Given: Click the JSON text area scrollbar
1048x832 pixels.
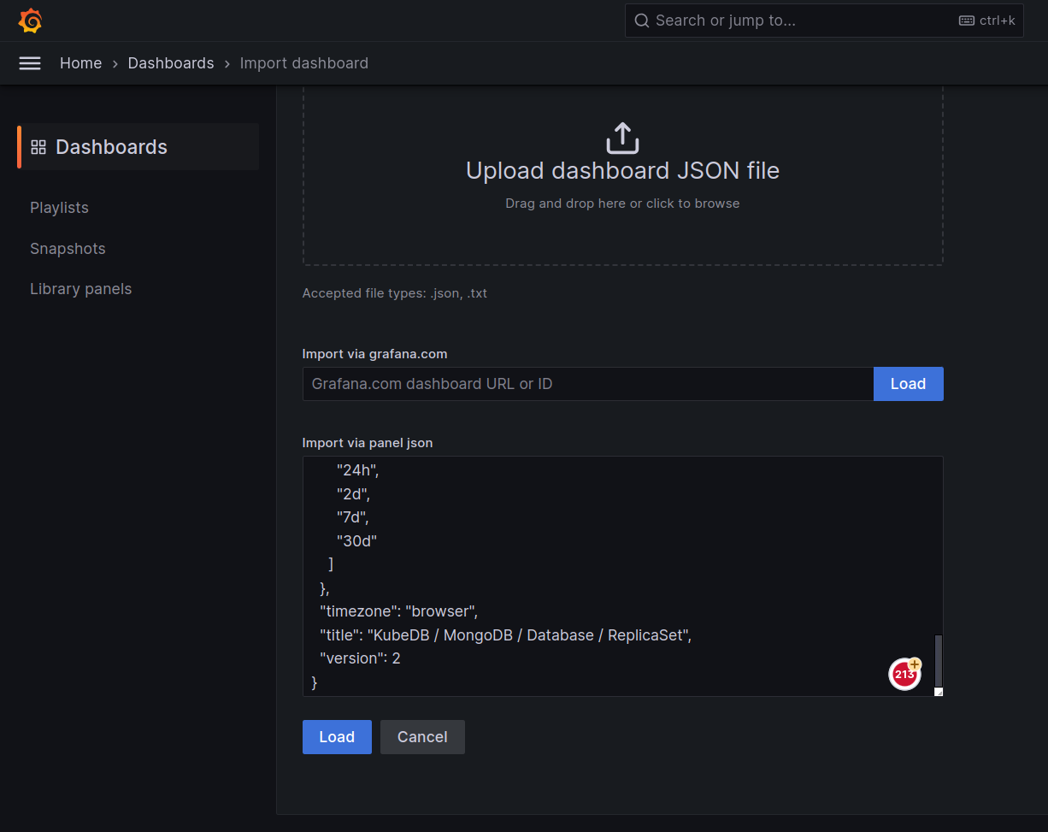Looking at the screenshot, I should pos(938,658).
